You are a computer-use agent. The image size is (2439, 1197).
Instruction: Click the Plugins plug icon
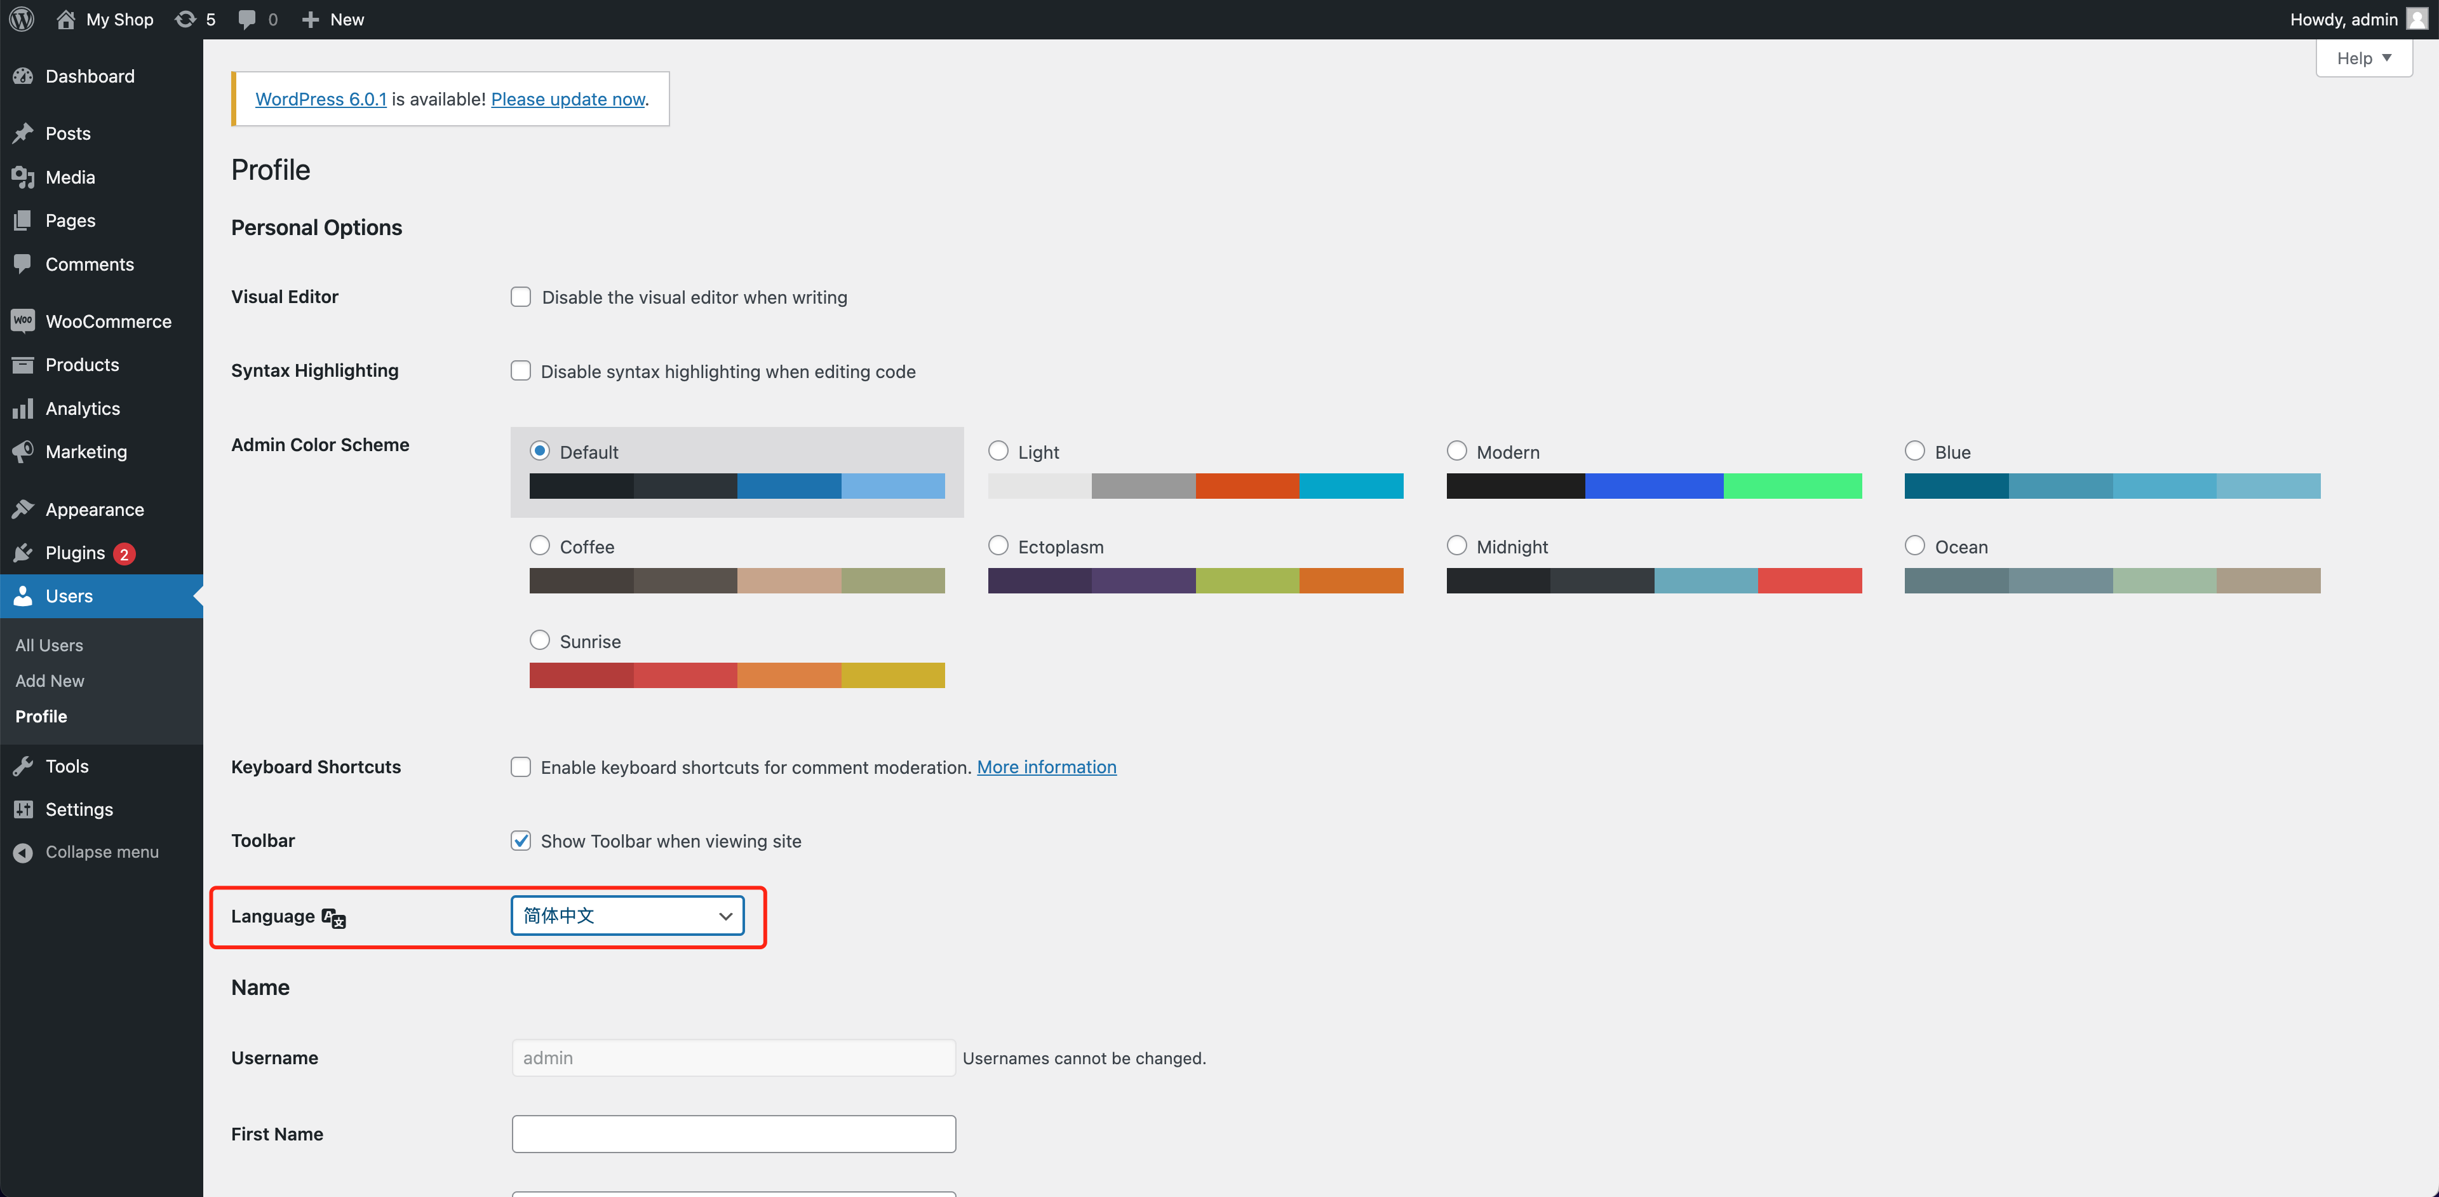pyautogui.click(x=23, y=553)
